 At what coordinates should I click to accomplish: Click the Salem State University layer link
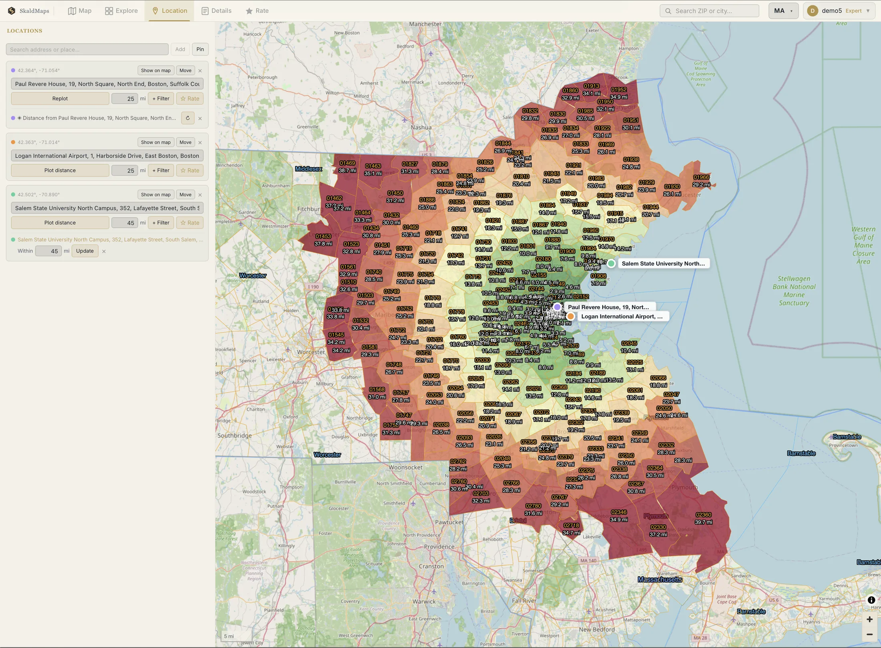coord(110,239)
